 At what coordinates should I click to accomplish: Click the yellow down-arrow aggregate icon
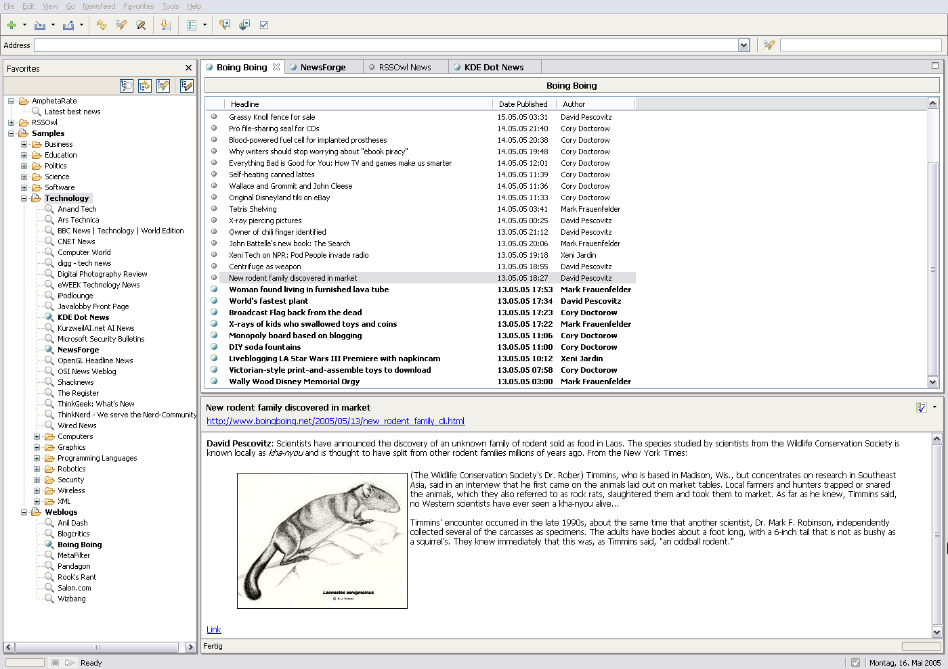click(x=165, y=25)
